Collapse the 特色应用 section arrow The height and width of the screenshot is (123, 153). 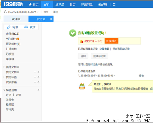click(x=4, y=90)
